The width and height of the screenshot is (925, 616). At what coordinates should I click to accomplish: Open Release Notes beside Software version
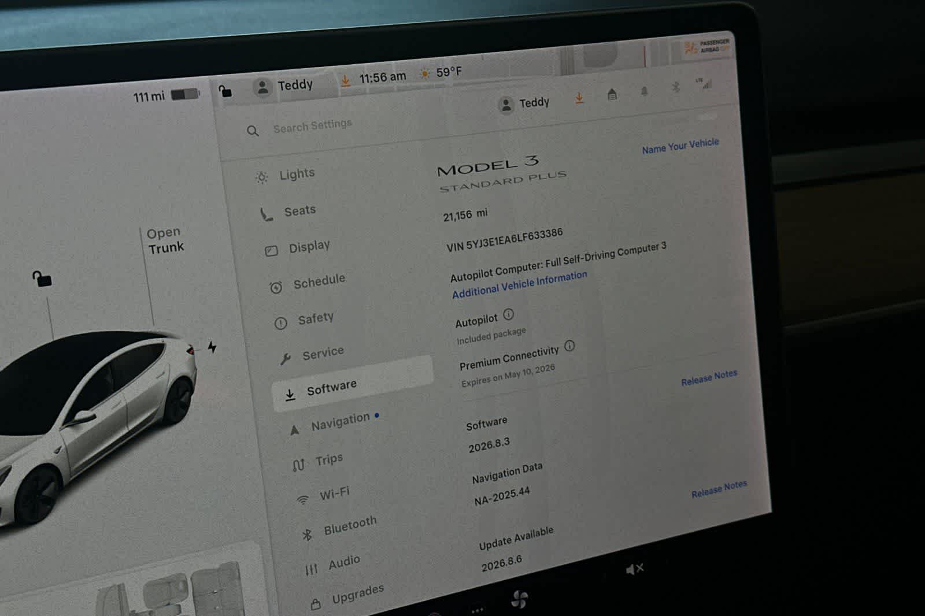tap(709, 377)
